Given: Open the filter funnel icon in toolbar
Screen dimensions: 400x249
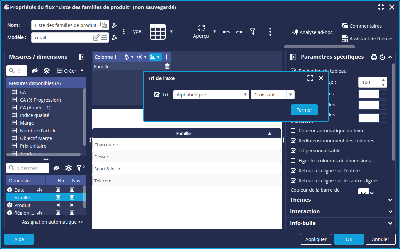Looking at the screenshot, I should click(x=253, y=32).
